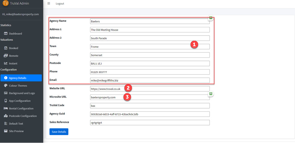Viewport: 295px width, 143px height.
Task: Click the 'Valuations' section heading
Action: [x=7, y=40]
